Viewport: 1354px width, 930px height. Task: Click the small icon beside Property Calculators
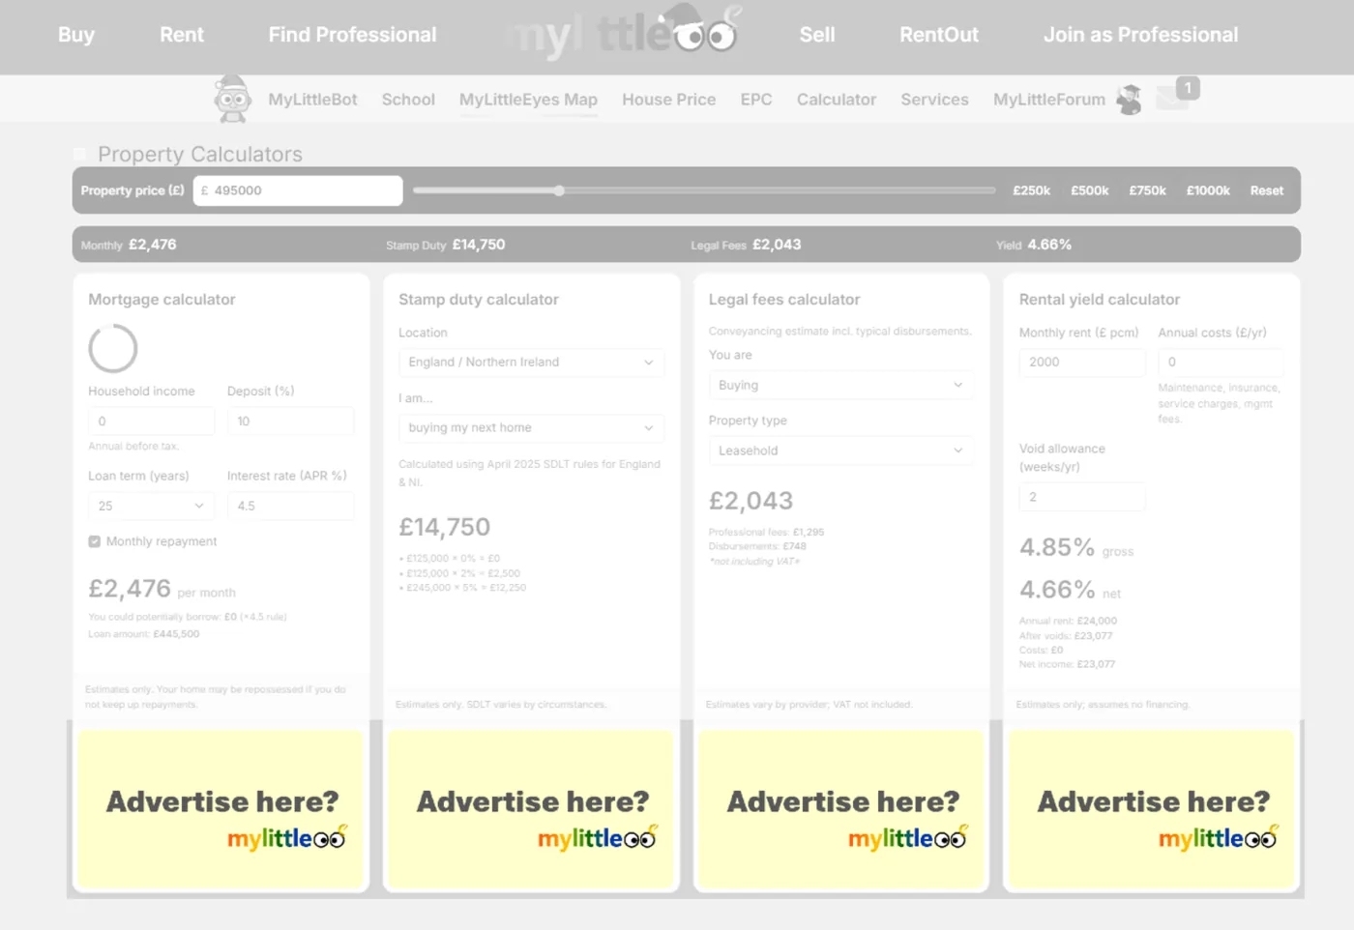pos(80,155)
